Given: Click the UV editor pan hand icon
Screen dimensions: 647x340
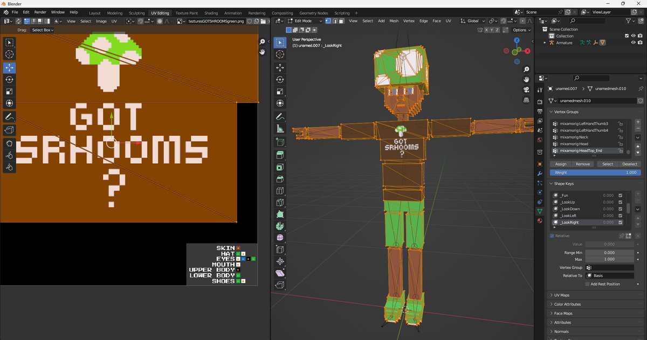Looking at the screenshot, I should [263, 52].
